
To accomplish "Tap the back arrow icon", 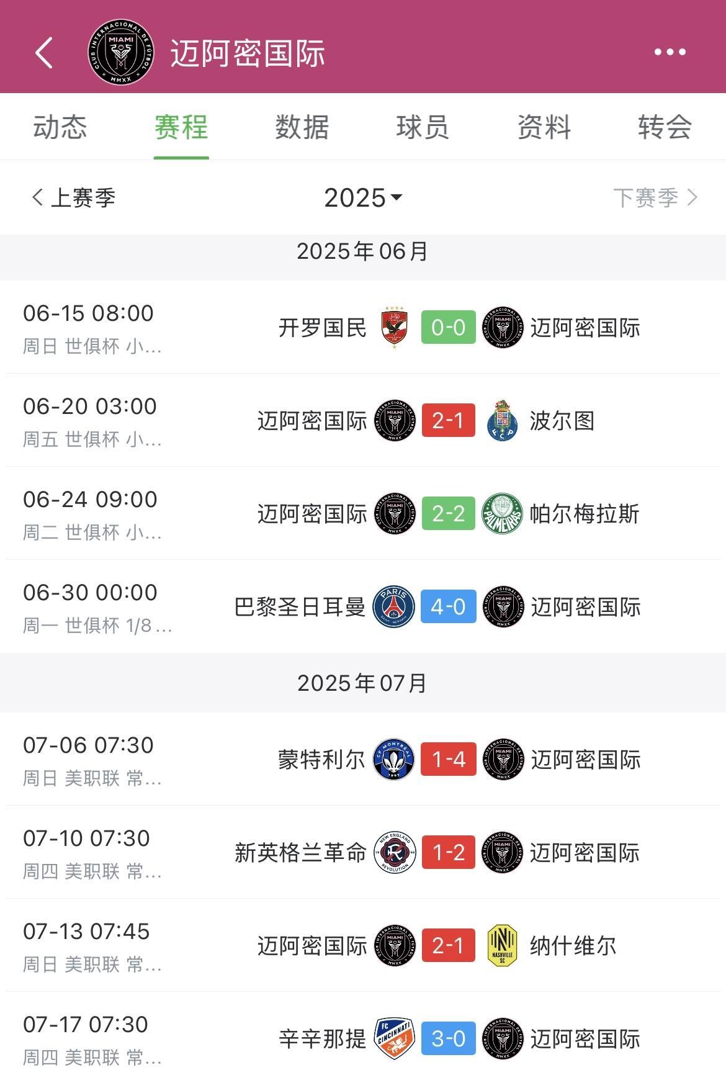I will (44, 52).
